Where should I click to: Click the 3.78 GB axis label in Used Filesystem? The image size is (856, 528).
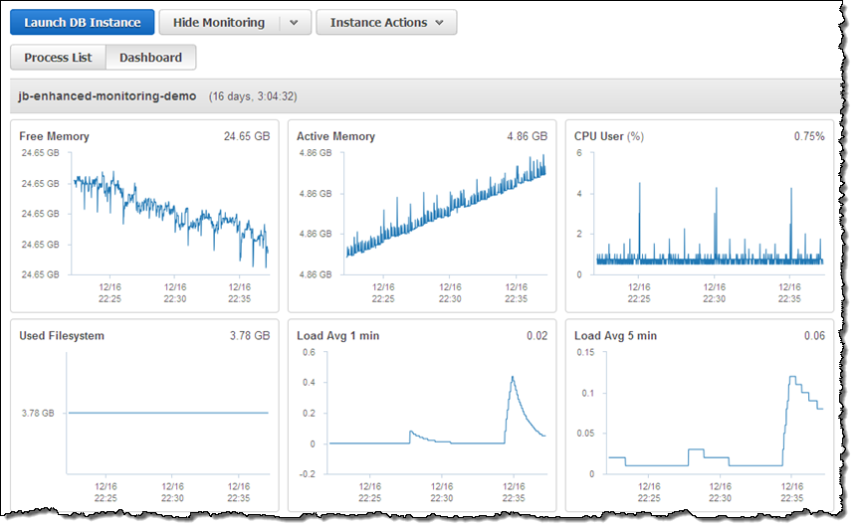point(38,414)
